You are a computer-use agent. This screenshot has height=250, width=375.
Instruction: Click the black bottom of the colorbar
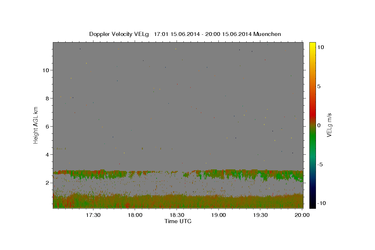[312, 205]
